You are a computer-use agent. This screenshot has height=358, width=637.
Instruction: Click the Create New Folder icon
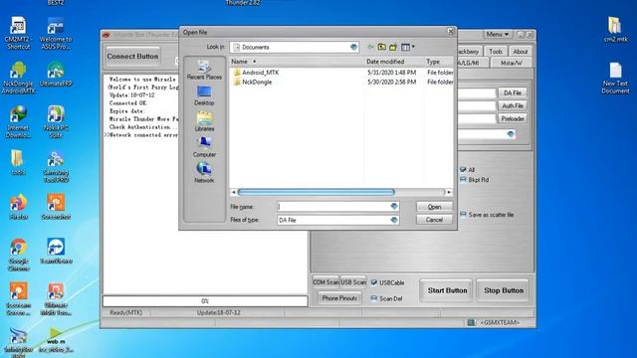click(393, 47)
